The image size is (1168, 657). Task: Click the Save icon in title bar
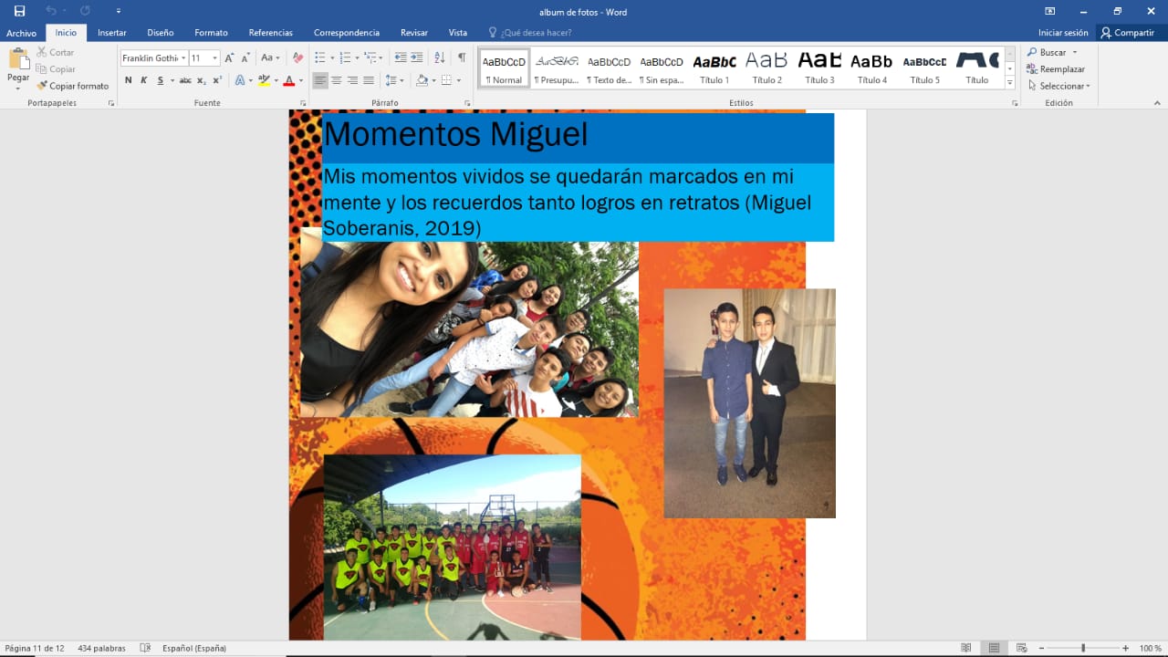coord(19,11)
